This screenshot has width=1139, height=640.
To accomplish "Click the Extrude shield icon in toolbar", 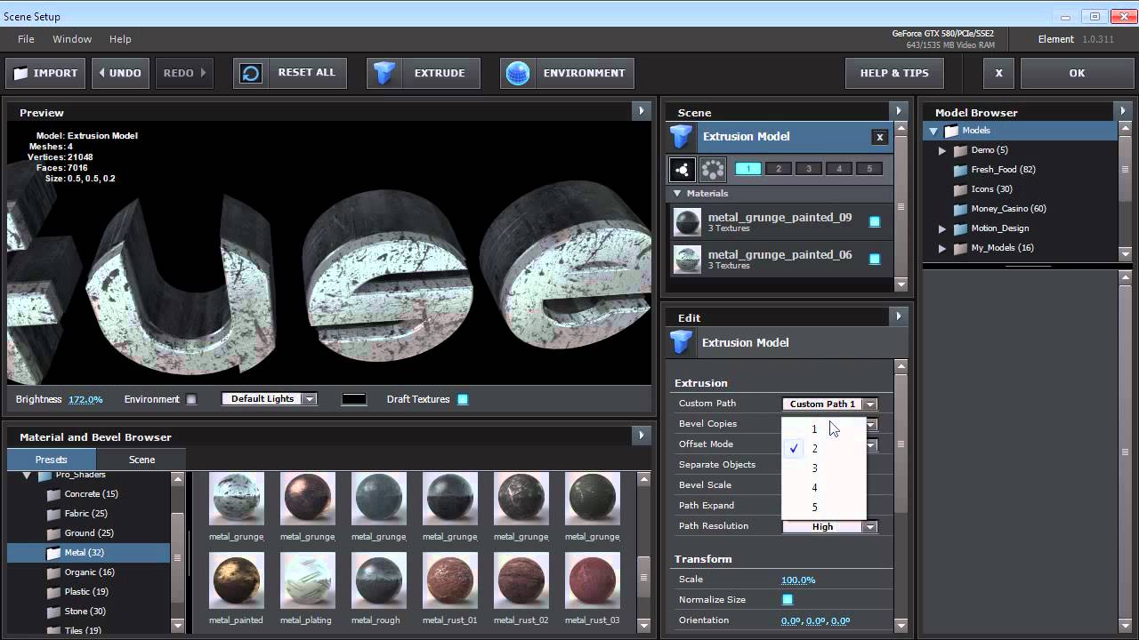I will pyautogui.click(x=384, y=73).
